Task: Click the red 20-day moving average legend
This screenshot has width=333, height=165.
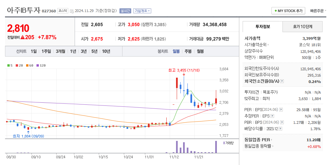Action: [19, 65]
